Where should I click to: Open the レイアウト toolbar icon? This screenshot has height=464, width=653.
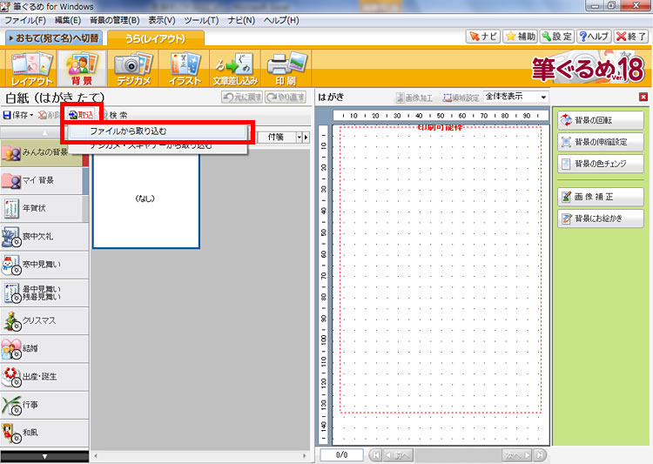pos(31,68)
